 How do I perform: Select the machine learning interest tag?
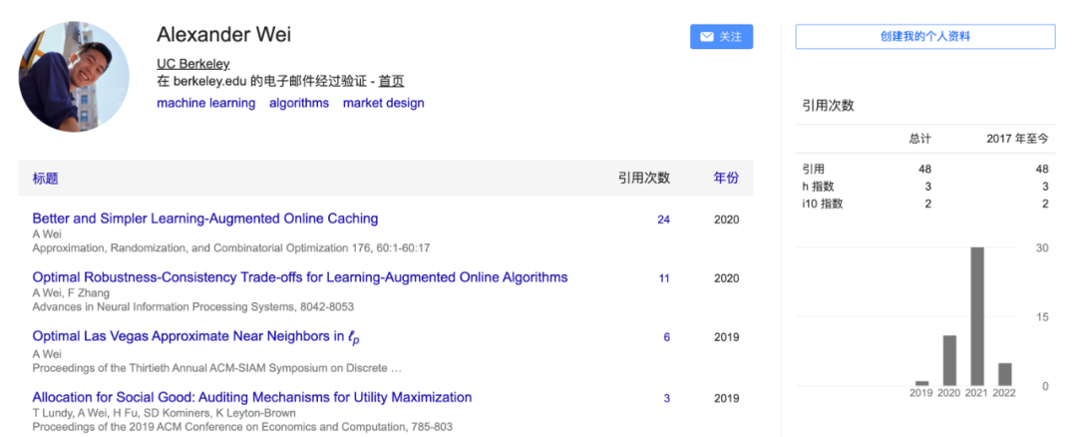pyautogui.click(x=205, y=103)
